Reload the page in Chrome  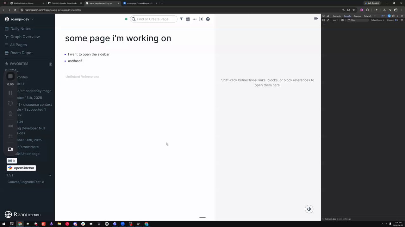(x=15, y=10)
